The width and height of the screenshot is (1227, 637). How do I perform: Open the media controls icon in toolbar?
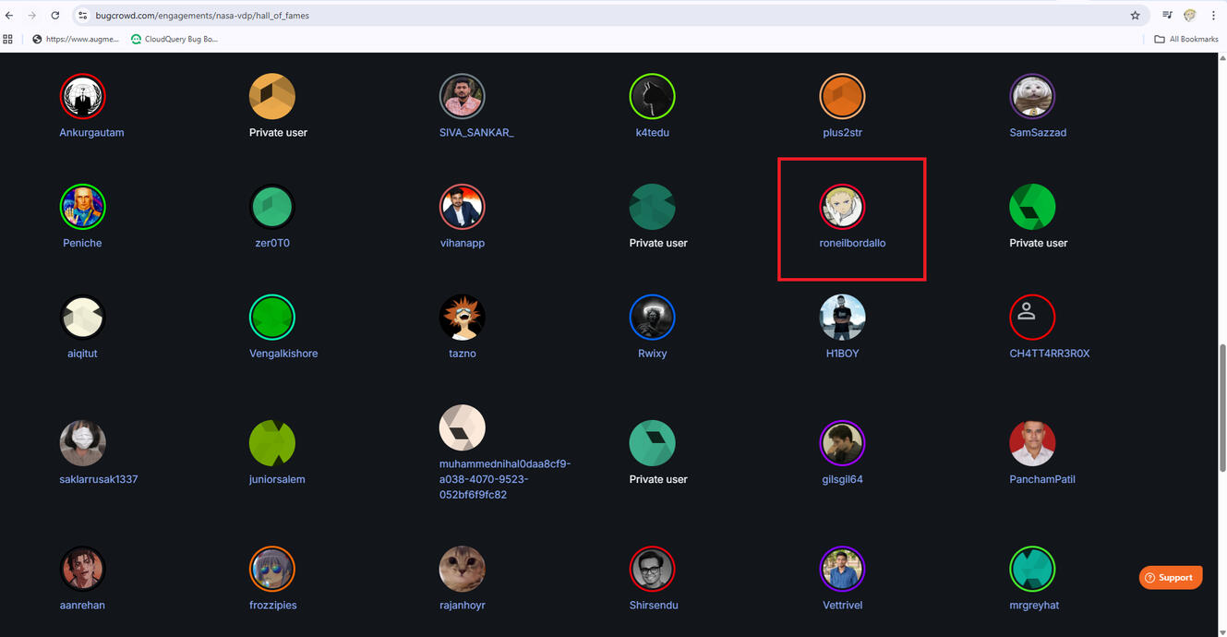pyautogui.click(x=1167, y=16)
